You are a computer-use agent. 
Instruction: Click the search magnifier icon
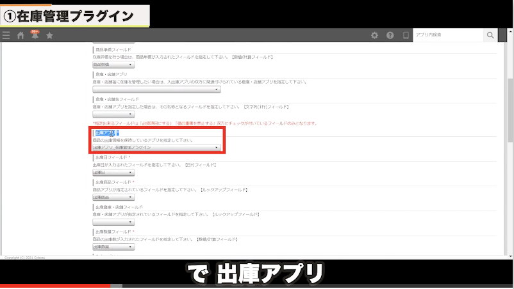point(490,35)
